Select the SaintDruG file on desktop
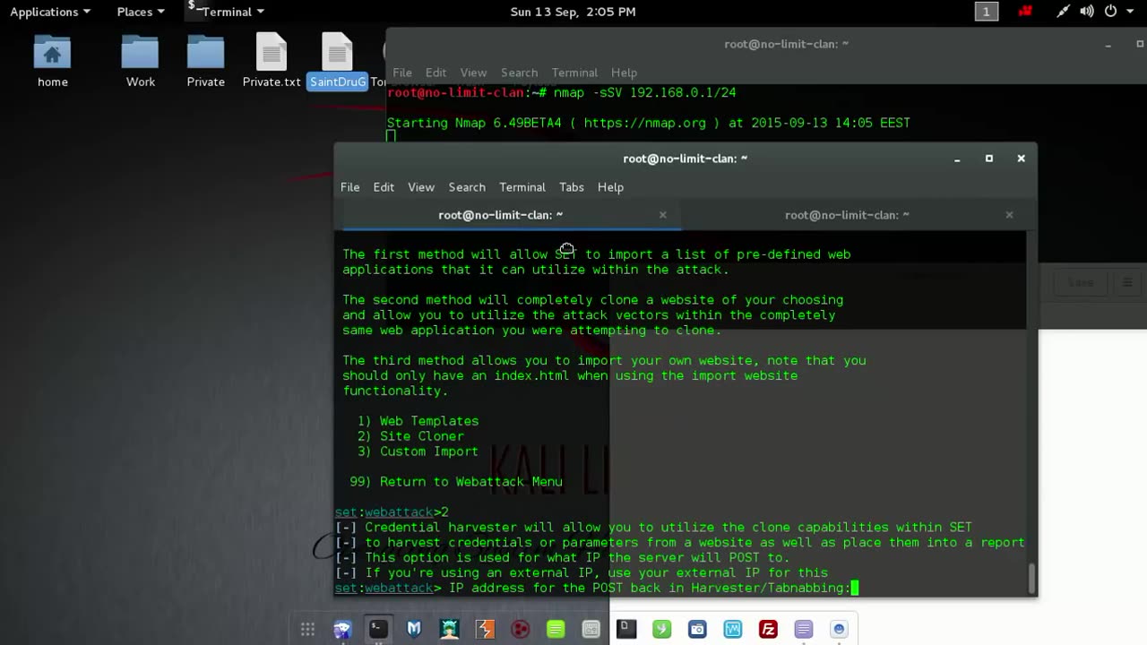 [338, 62]
